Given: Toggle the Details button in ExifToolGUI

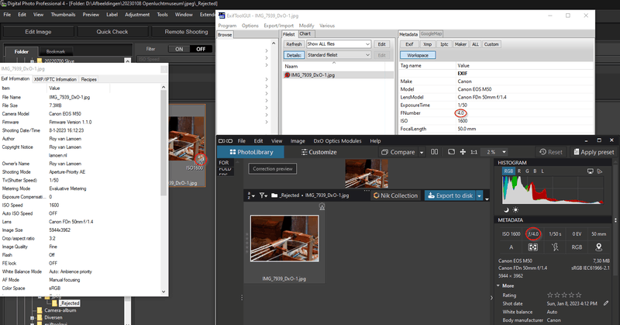Looking at the screenshot, I should [294, 55].
